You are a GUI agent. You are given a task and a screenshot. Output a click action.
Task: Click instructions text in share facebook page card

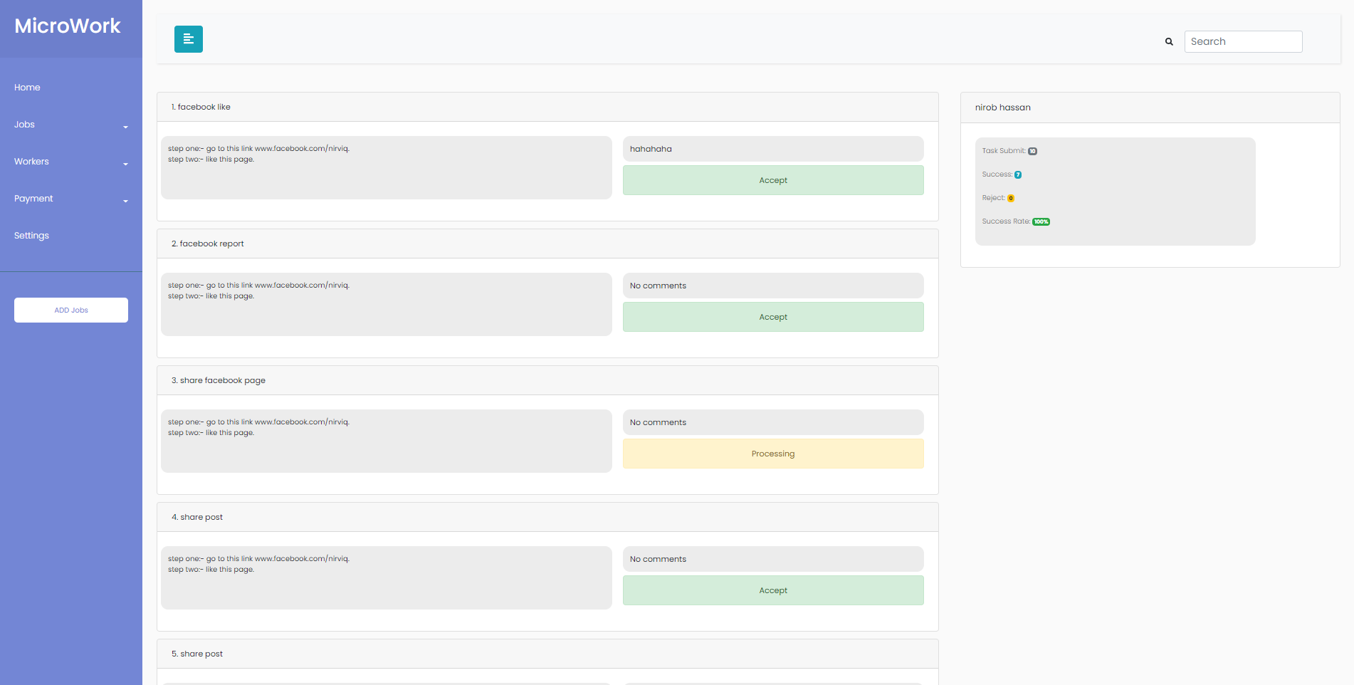click(x=258, y=427)
